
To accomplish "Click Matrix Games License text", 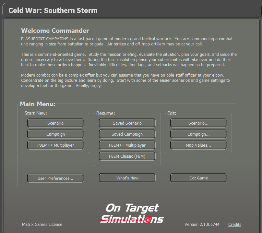I will [42, 225].
